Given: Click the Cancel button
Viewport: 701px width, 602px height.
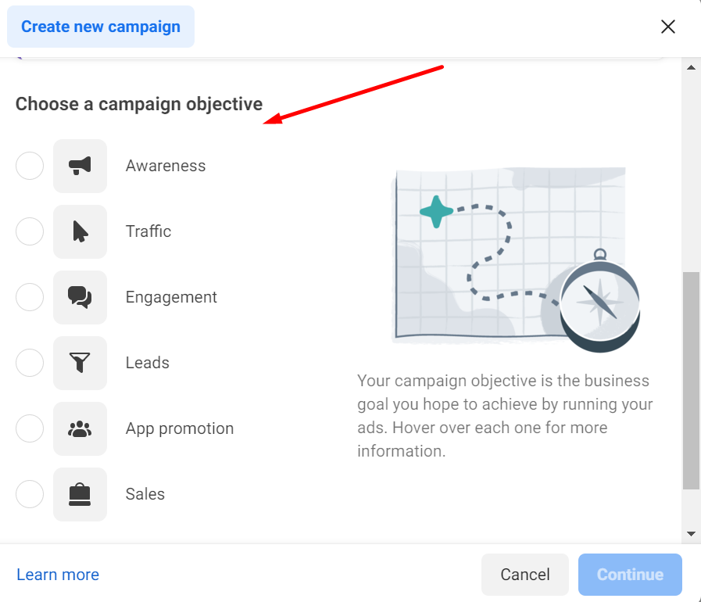Looking at the screenshot, I should tap(525, 575).
